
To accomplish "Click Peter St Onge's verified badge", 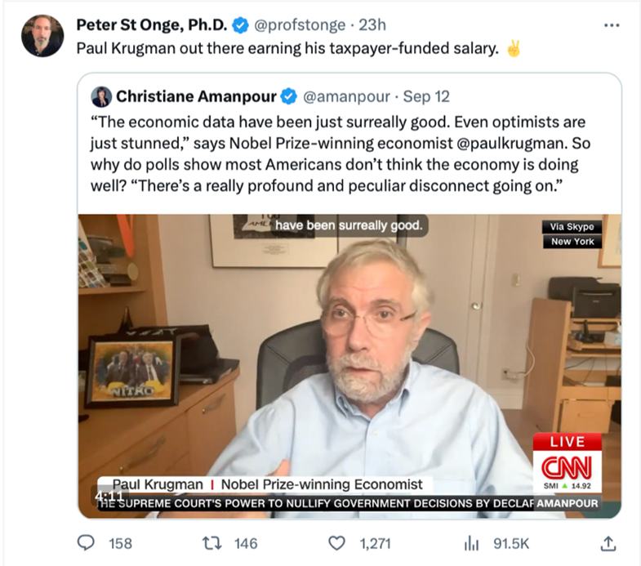I will pos(240,26).
